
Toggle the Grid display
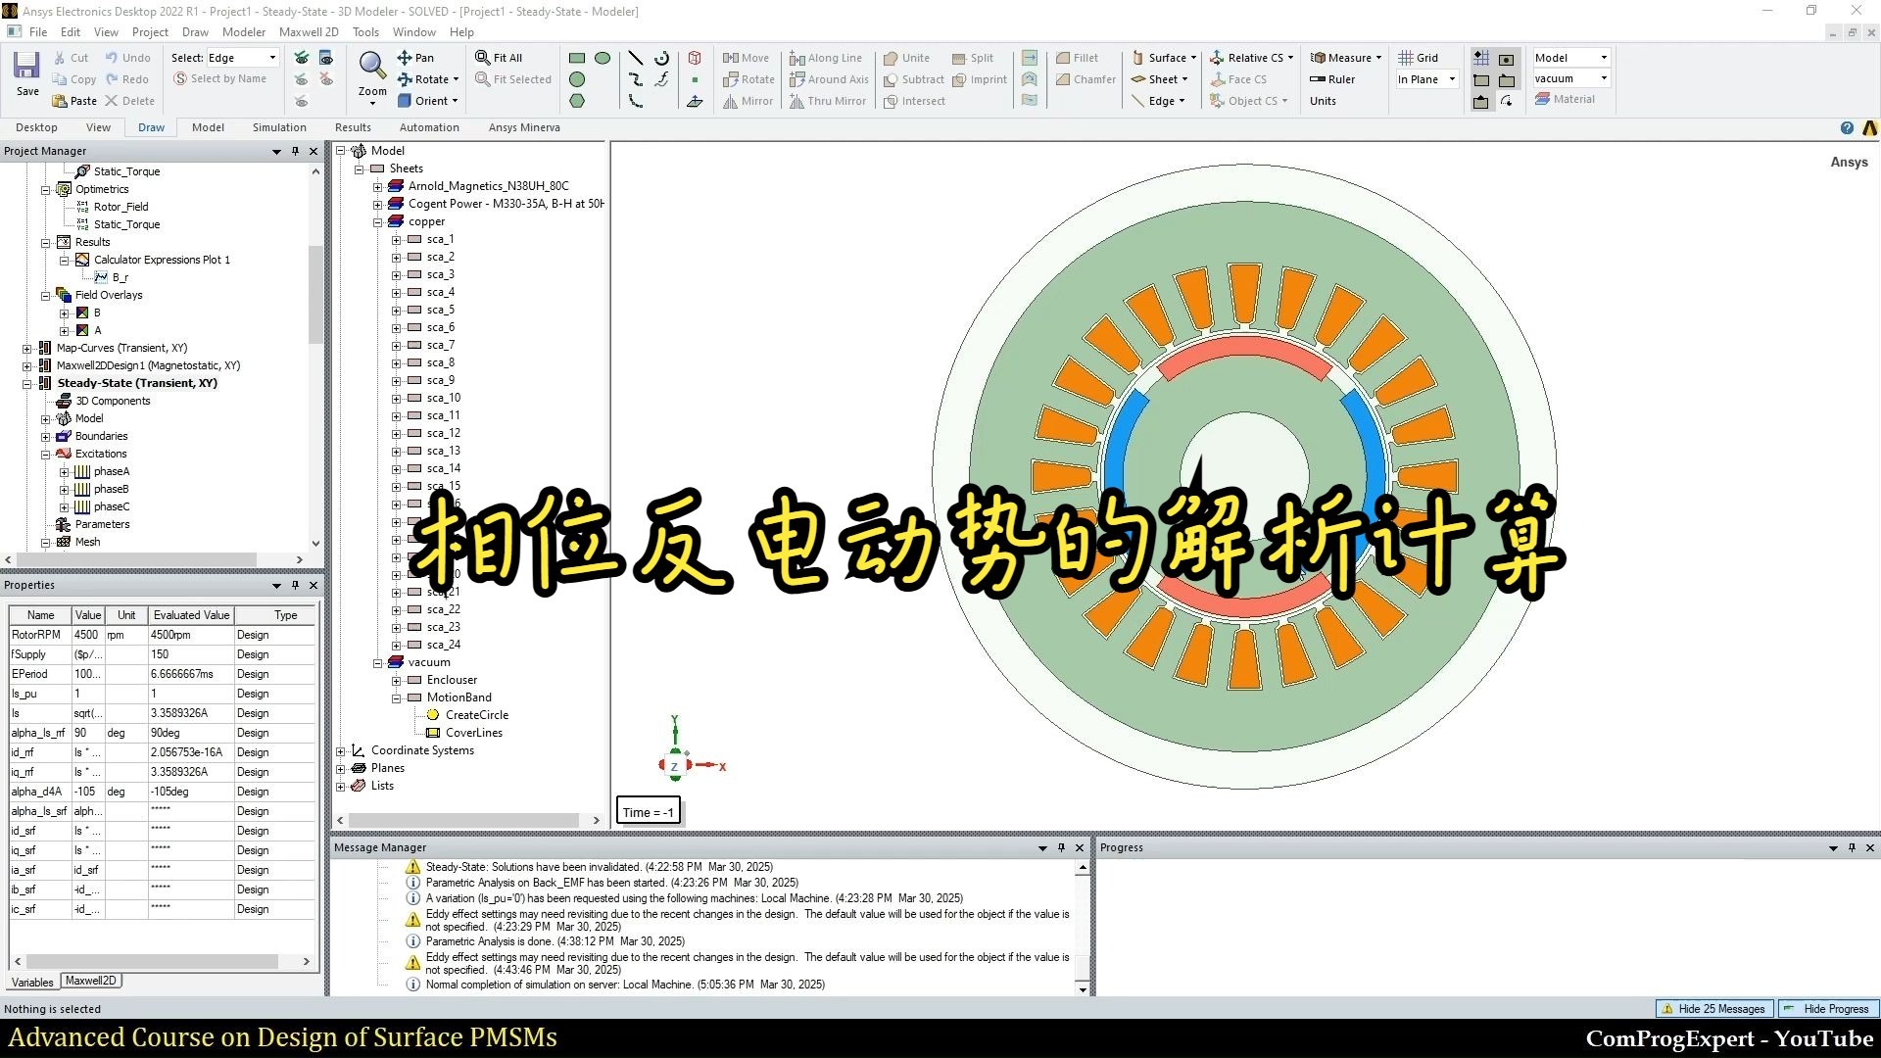(1418, 58)
